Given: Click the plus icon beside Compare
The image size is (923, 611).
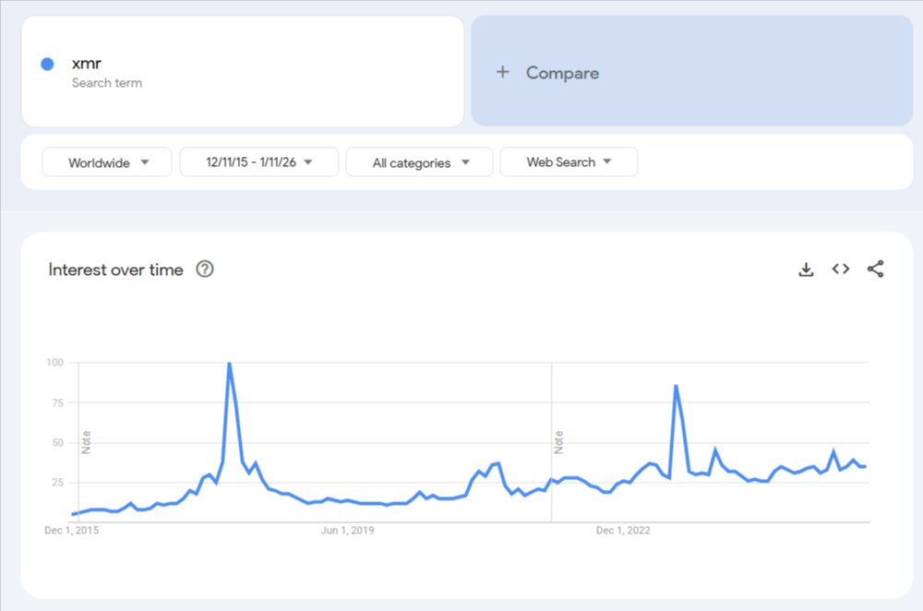Looking at the screenshot, I should [x=502, y=72].
